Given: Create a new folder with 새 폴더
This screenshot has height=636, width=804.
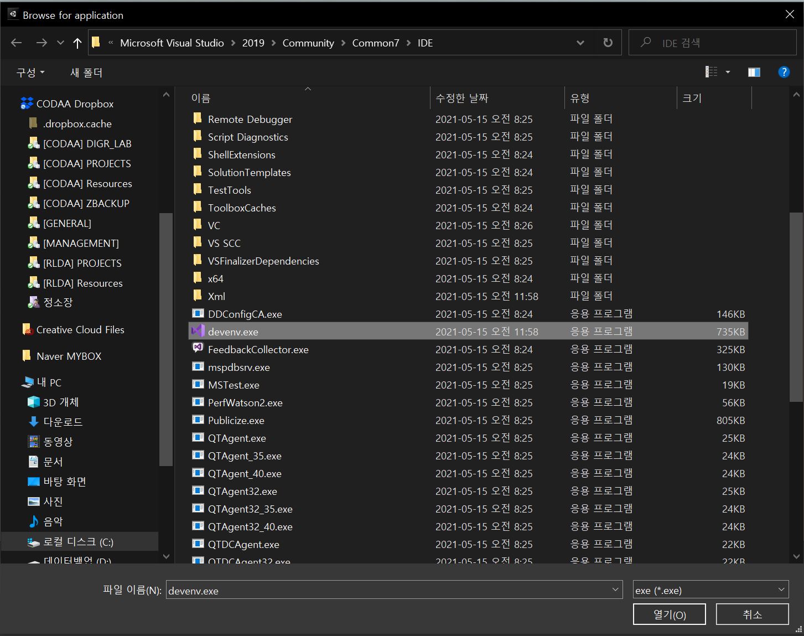Looking at the screenshot, I should pos(86,73).
